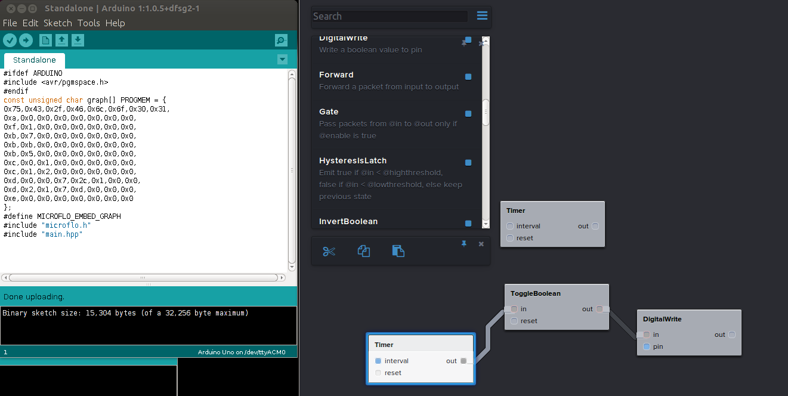Image resolution: width=788 pixels, height=396 pixels.
Task: Select the ToggleBoolean node title
Action: tap(536, 293)
